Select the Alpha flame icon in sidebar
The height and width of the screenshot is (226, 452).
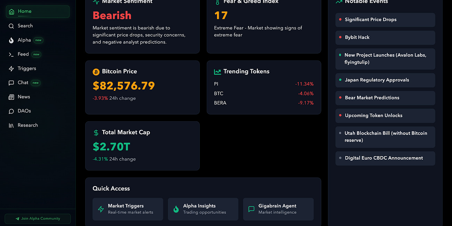(x=10, y=40)
